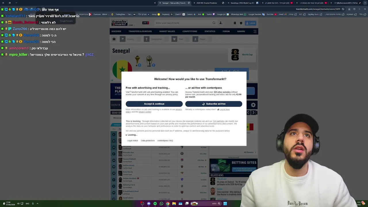Image resolution: width=368 pixels, height=207 pixels.
Task: Click the Accept & continue button
Action: 154,104
